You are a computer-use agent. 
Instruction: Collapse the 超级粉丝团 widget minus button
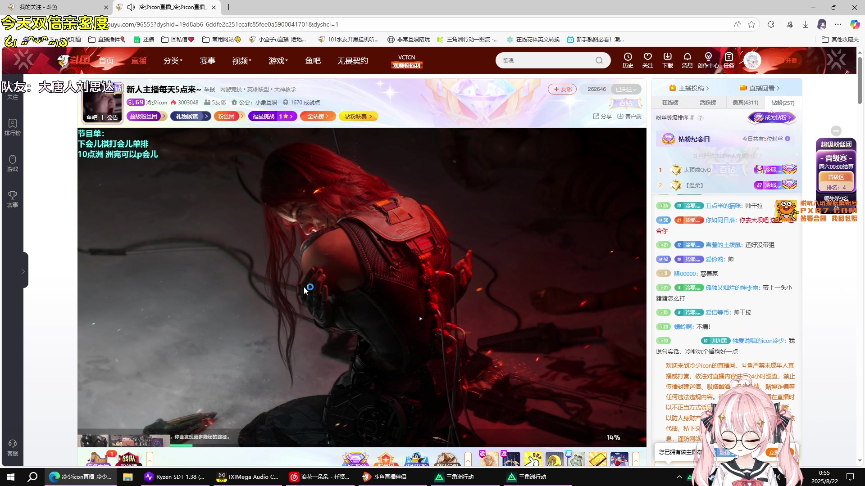(x=836, y=131)
